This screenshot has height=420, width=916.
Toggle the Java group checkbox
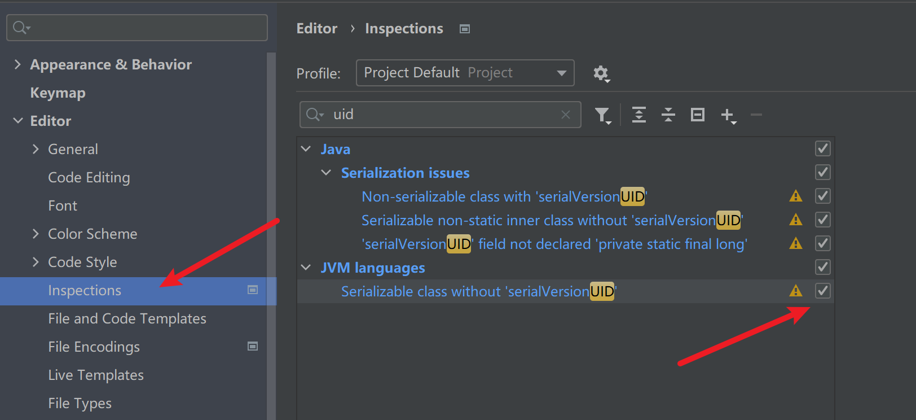(x=823, y=148)
